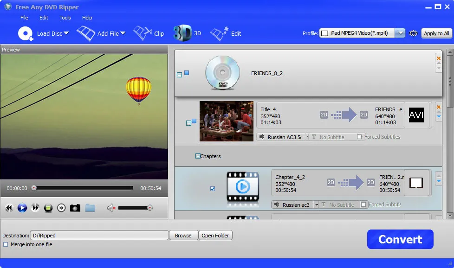Screen dimensions: 454x268
Task: Collapse the Chapters section
Action: click(x=198, y=156)
